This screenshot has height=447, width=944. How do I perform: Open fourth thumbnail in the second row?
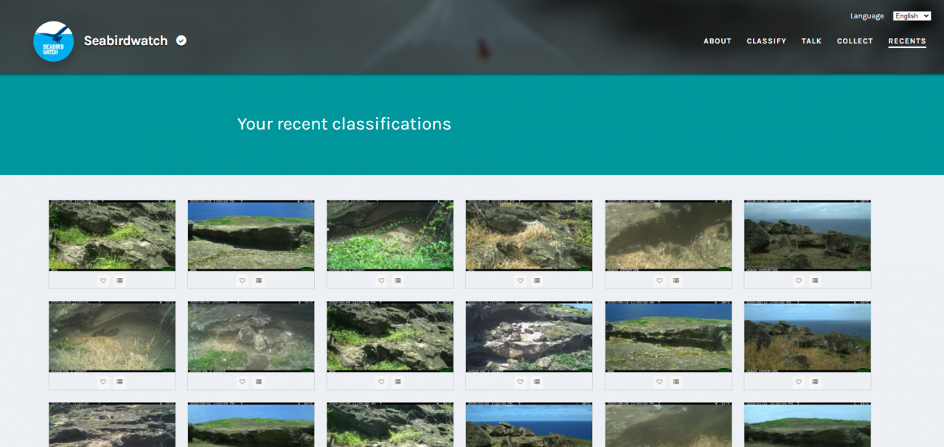[529, 336]
